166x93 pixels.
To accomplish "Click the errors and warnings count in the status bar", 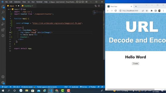I will [16, 87].
